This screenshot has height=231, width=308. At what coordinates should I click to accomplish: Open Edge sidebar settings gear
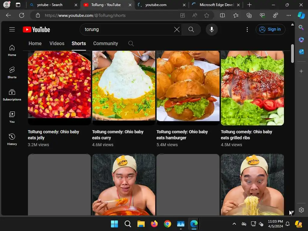tap(301, 210)
